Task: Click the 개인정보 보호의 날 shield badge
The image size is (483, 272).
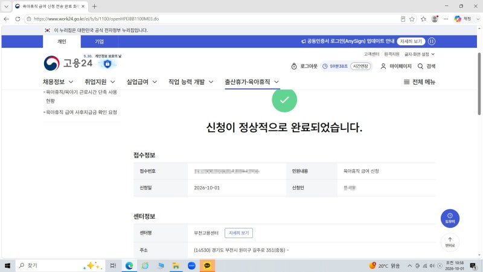Action: 107,64
